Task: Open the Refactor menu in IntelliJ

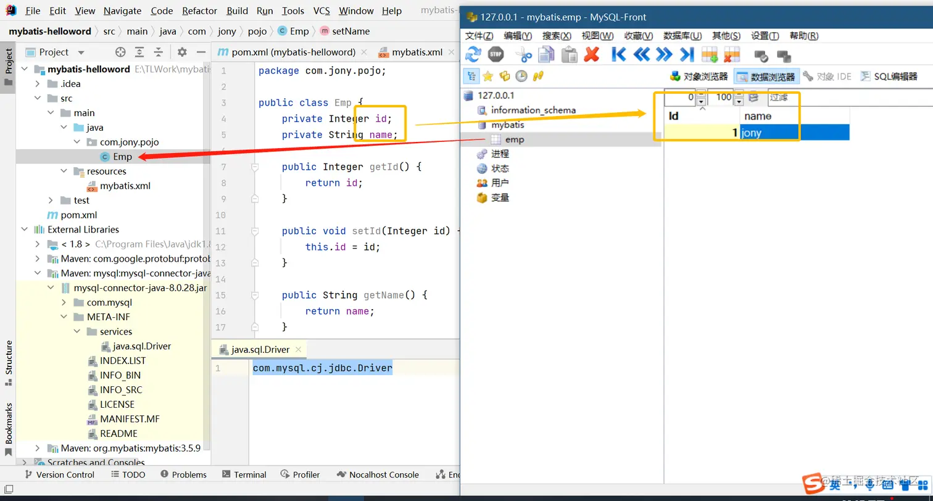Action: tap(200, 10)
